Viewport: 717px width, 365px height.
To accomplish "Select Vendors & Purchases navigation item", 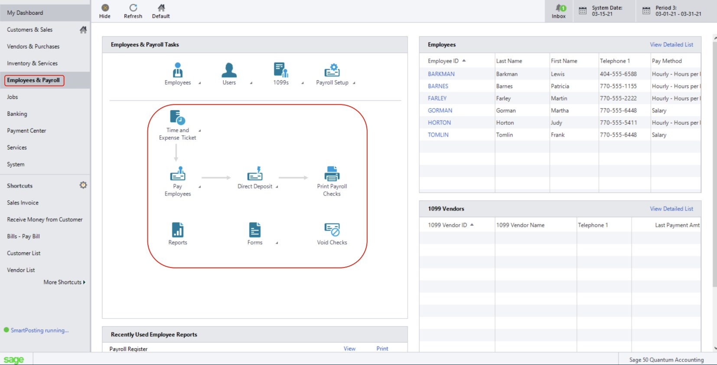I will tap(33, 46).
